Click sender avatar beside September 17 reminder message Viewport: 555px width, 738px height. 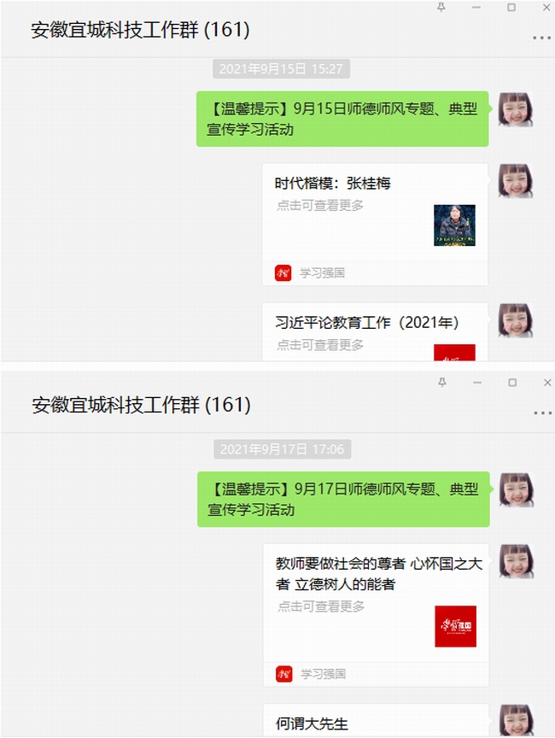click(517, 490)
